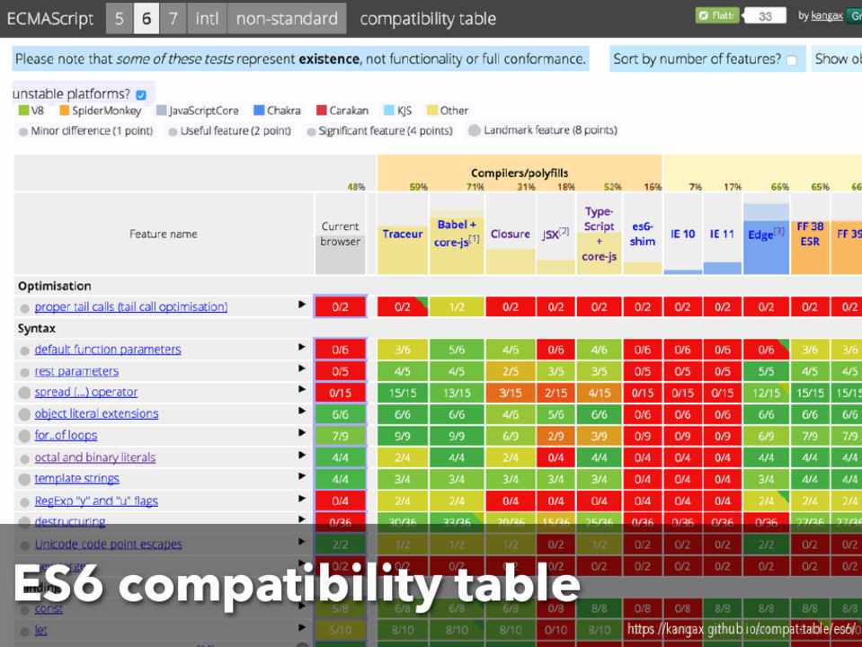Viewport: 862px width, 647px height.
Task: Expand the spread (...) operator row arrow
Action: pos(302,391)
